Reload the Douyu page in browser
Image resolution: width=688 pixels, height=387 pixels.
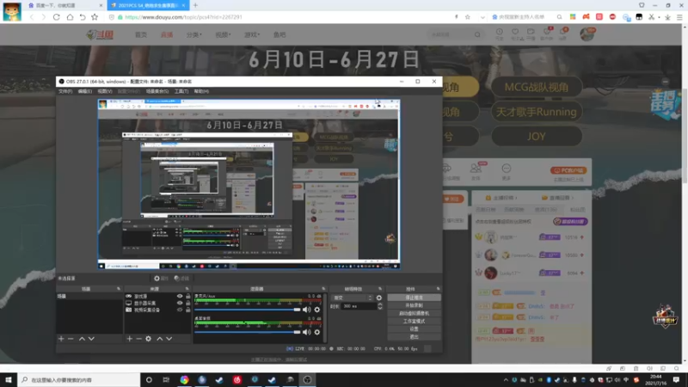(x=57, y=17)
